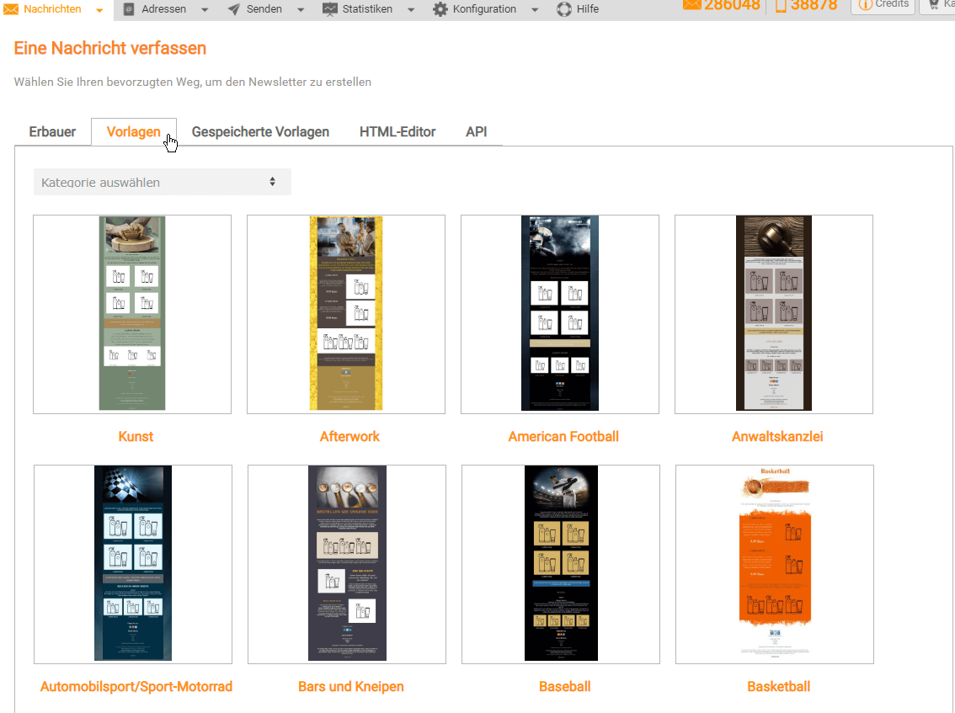The height and width of the screenshot is (713, 955).
Task: Expand the Statistiken dropdown arrow
Action: pyautogui.click(x=411, y=10)
